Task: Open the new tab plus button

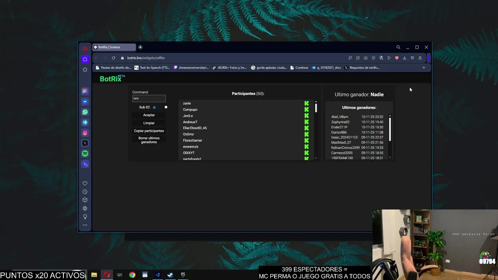Action: (140, 47)
